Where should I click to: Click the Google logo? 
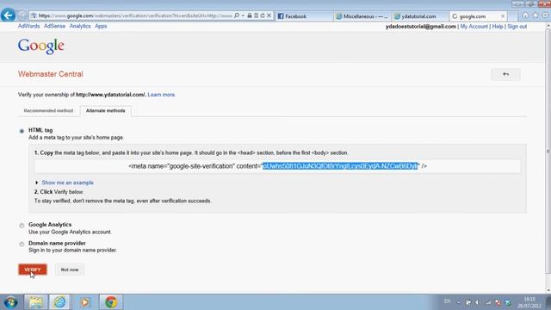point(41,46)
